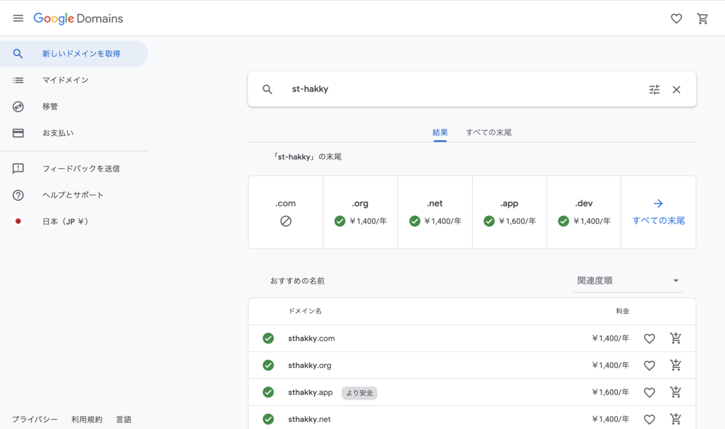
Task: Favorite sthakky.com with the heart icon
Action: [x=649, y=338]
